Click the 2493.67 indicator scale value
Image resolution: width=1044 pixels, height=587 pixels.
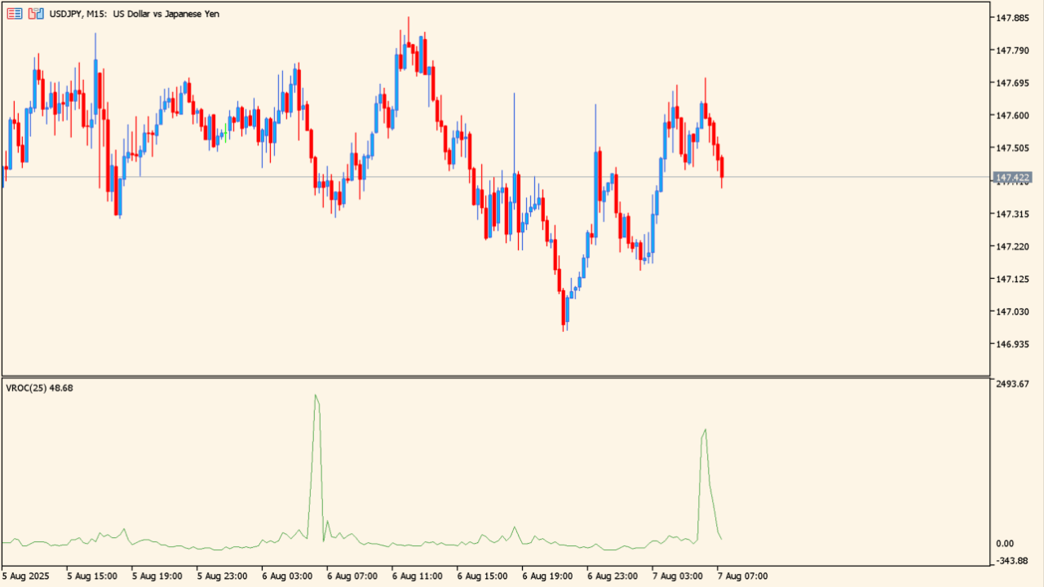click(x=1012, y=384)
